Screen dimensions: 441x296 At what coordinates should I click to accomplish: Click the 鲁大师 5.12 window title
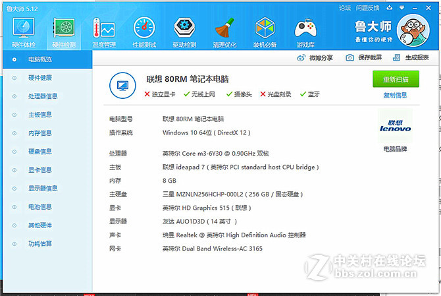point(22,9)
